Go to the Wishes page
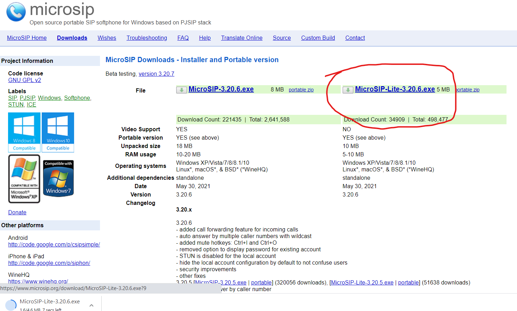 point(107,38)
